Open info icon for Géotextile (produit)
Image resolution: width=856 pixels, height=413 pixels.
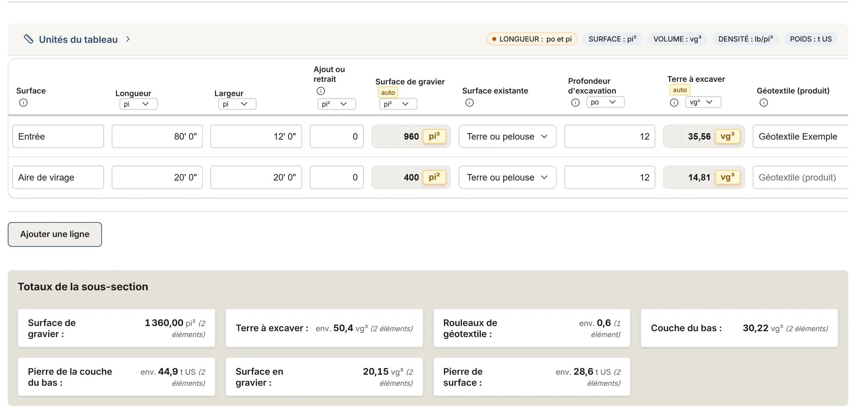point(764,103)
